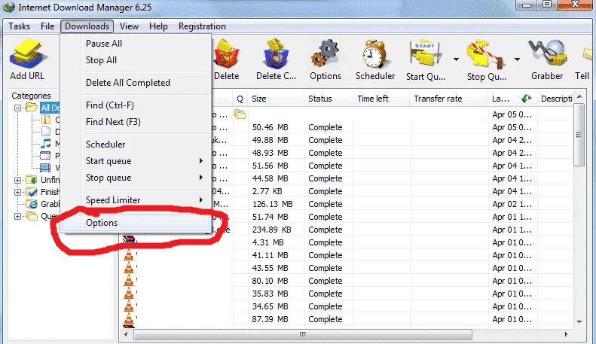Click the horizontal scrollbar thumb
The width and height of the screenshot is (596, 344).
(303, 334)
